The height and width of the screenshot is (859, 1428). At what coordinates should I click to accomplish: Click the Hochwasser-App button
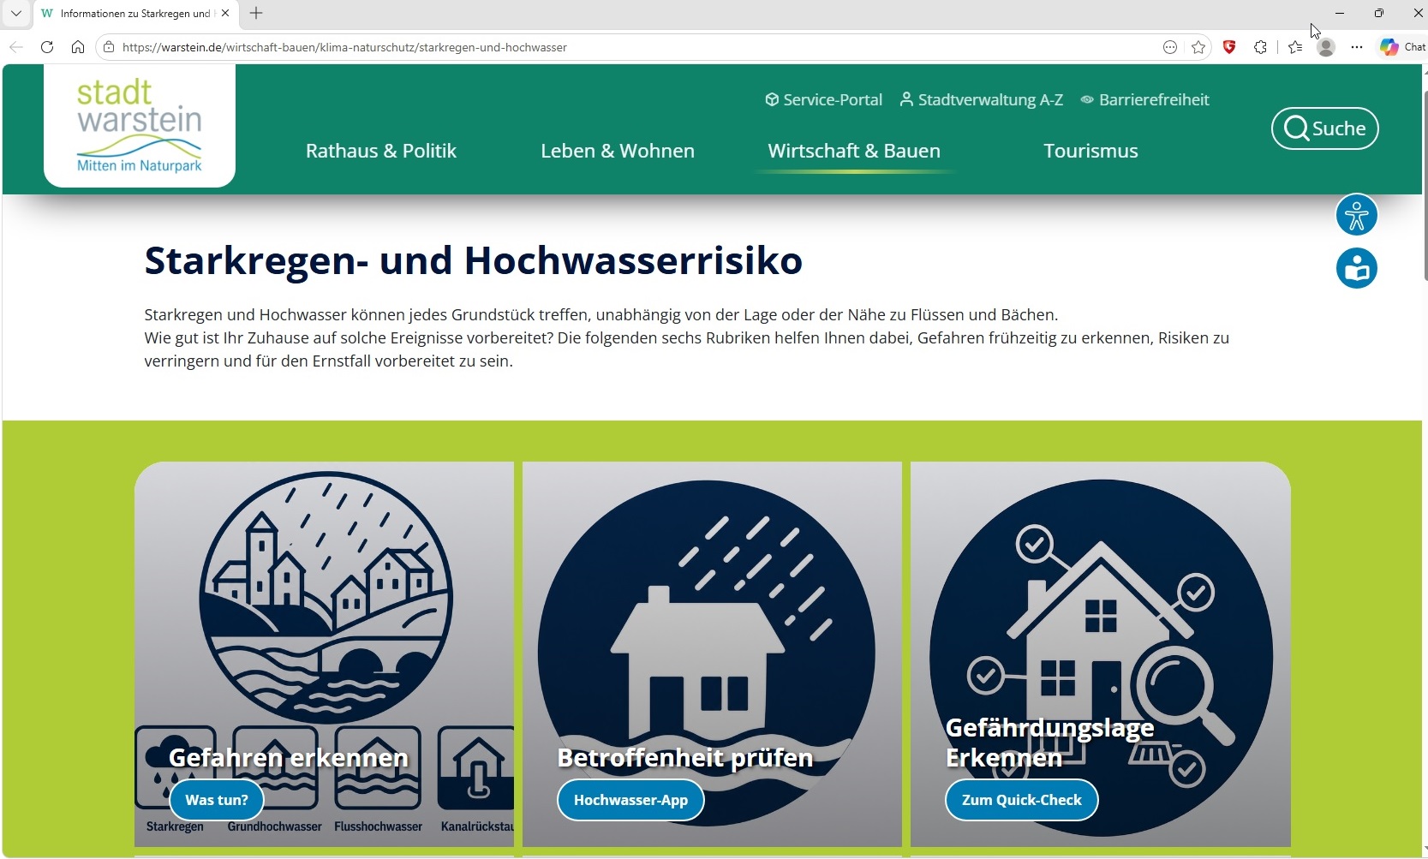pos(630,800)
